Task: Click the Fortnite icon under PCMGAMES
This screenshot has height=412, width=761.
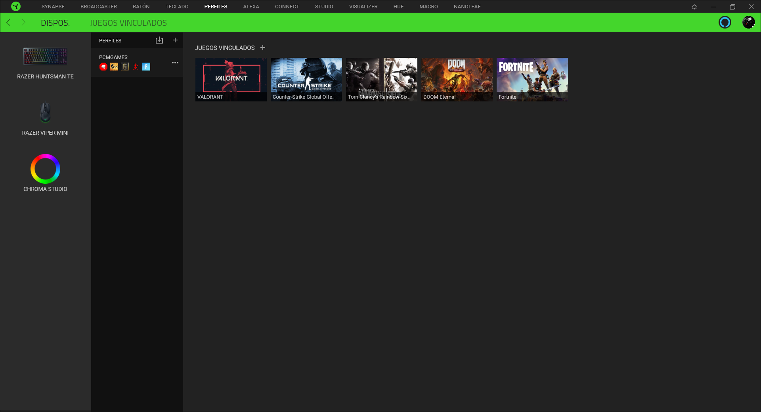Action: [146, 67]
